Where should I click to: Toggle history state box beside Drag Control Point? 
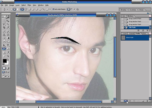tap(123, 19)
